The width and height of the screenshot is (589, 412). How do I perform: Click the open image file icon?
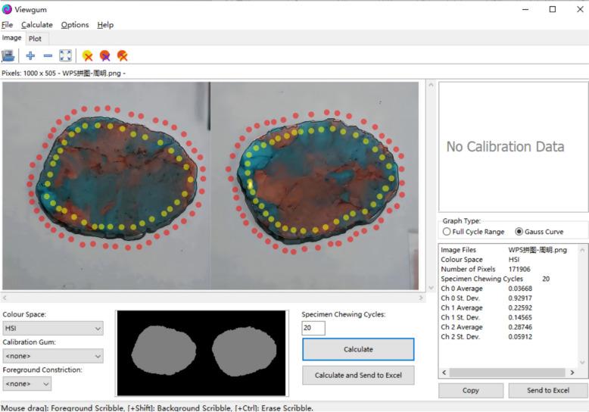pos(8,55)
